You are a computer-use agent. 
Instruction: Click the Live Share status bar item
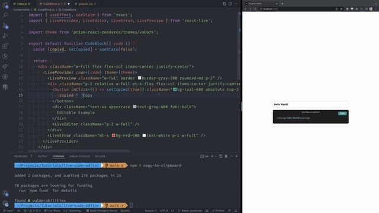pyautogui.click(x=52, y=211)
